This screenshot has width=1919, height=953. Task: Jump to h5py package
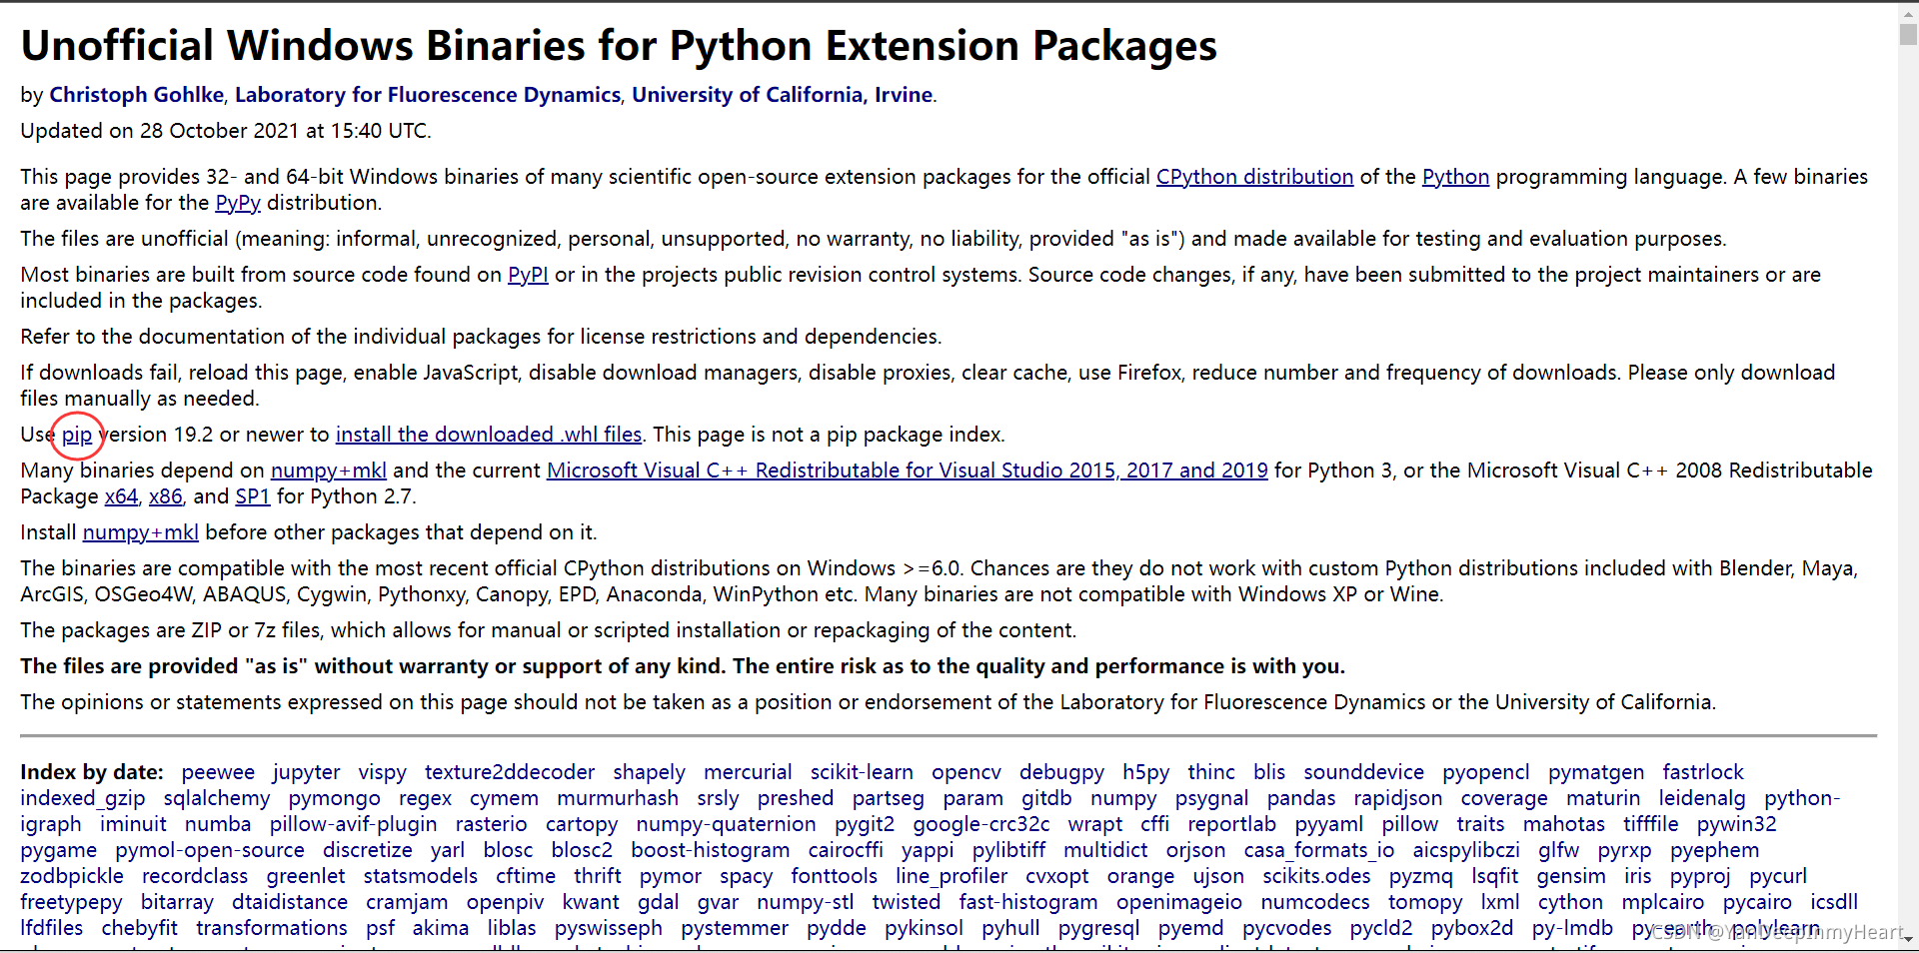1145,772
